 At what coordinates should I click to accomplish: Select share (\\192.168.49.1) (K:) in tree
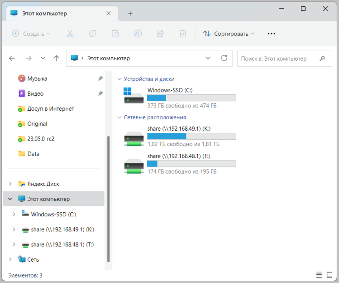tap(62, 229)
